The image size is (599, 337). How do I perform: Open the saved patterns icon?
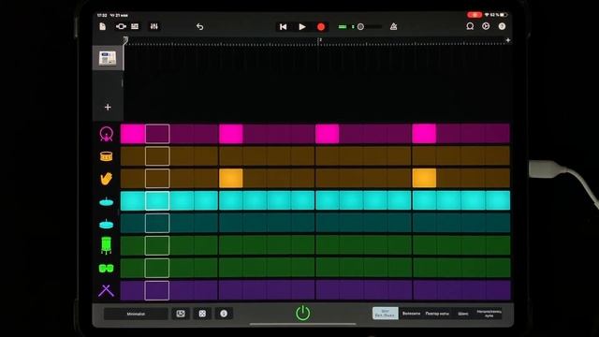pyautogui.click(x=181, y=314)
